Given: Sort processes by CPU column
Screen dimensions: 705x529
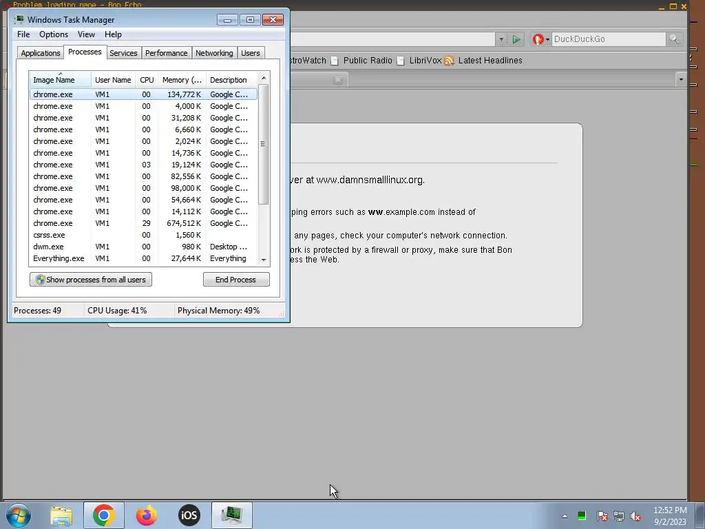Looking at the screenshot, I should [147, 80].
